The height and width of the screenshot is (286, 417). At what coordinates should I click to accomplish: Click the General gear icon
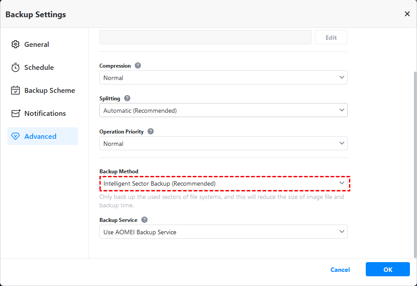[15, 44]
